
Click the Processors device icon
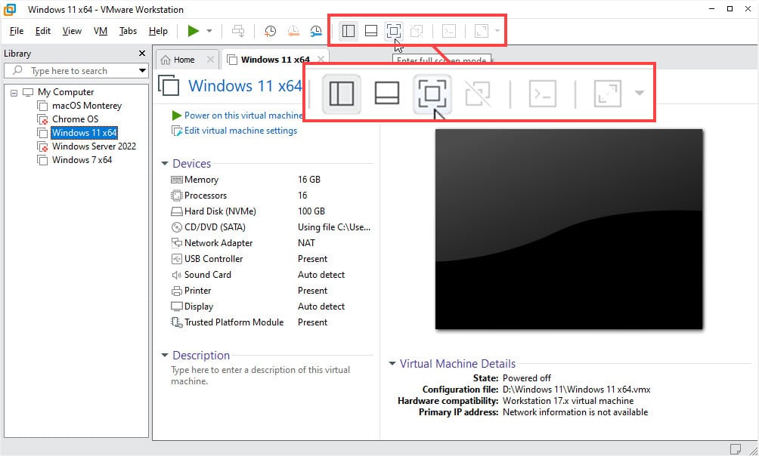(177, 196)
